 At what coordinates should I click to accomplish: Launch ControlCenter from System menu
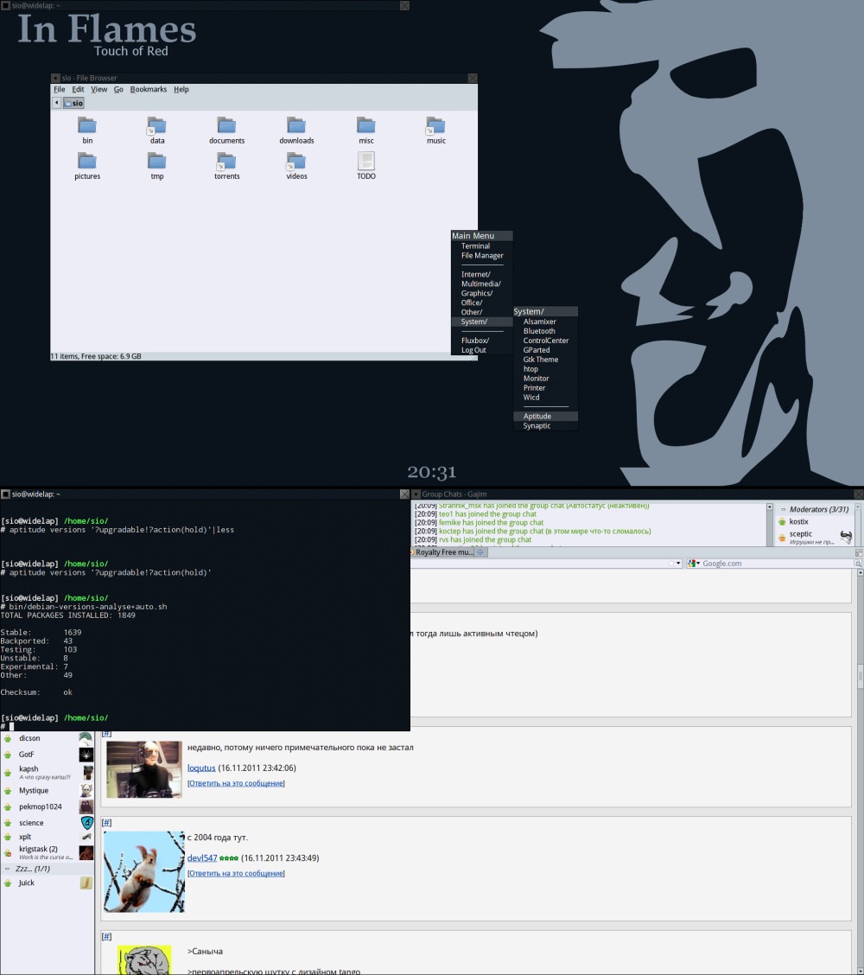545,341
